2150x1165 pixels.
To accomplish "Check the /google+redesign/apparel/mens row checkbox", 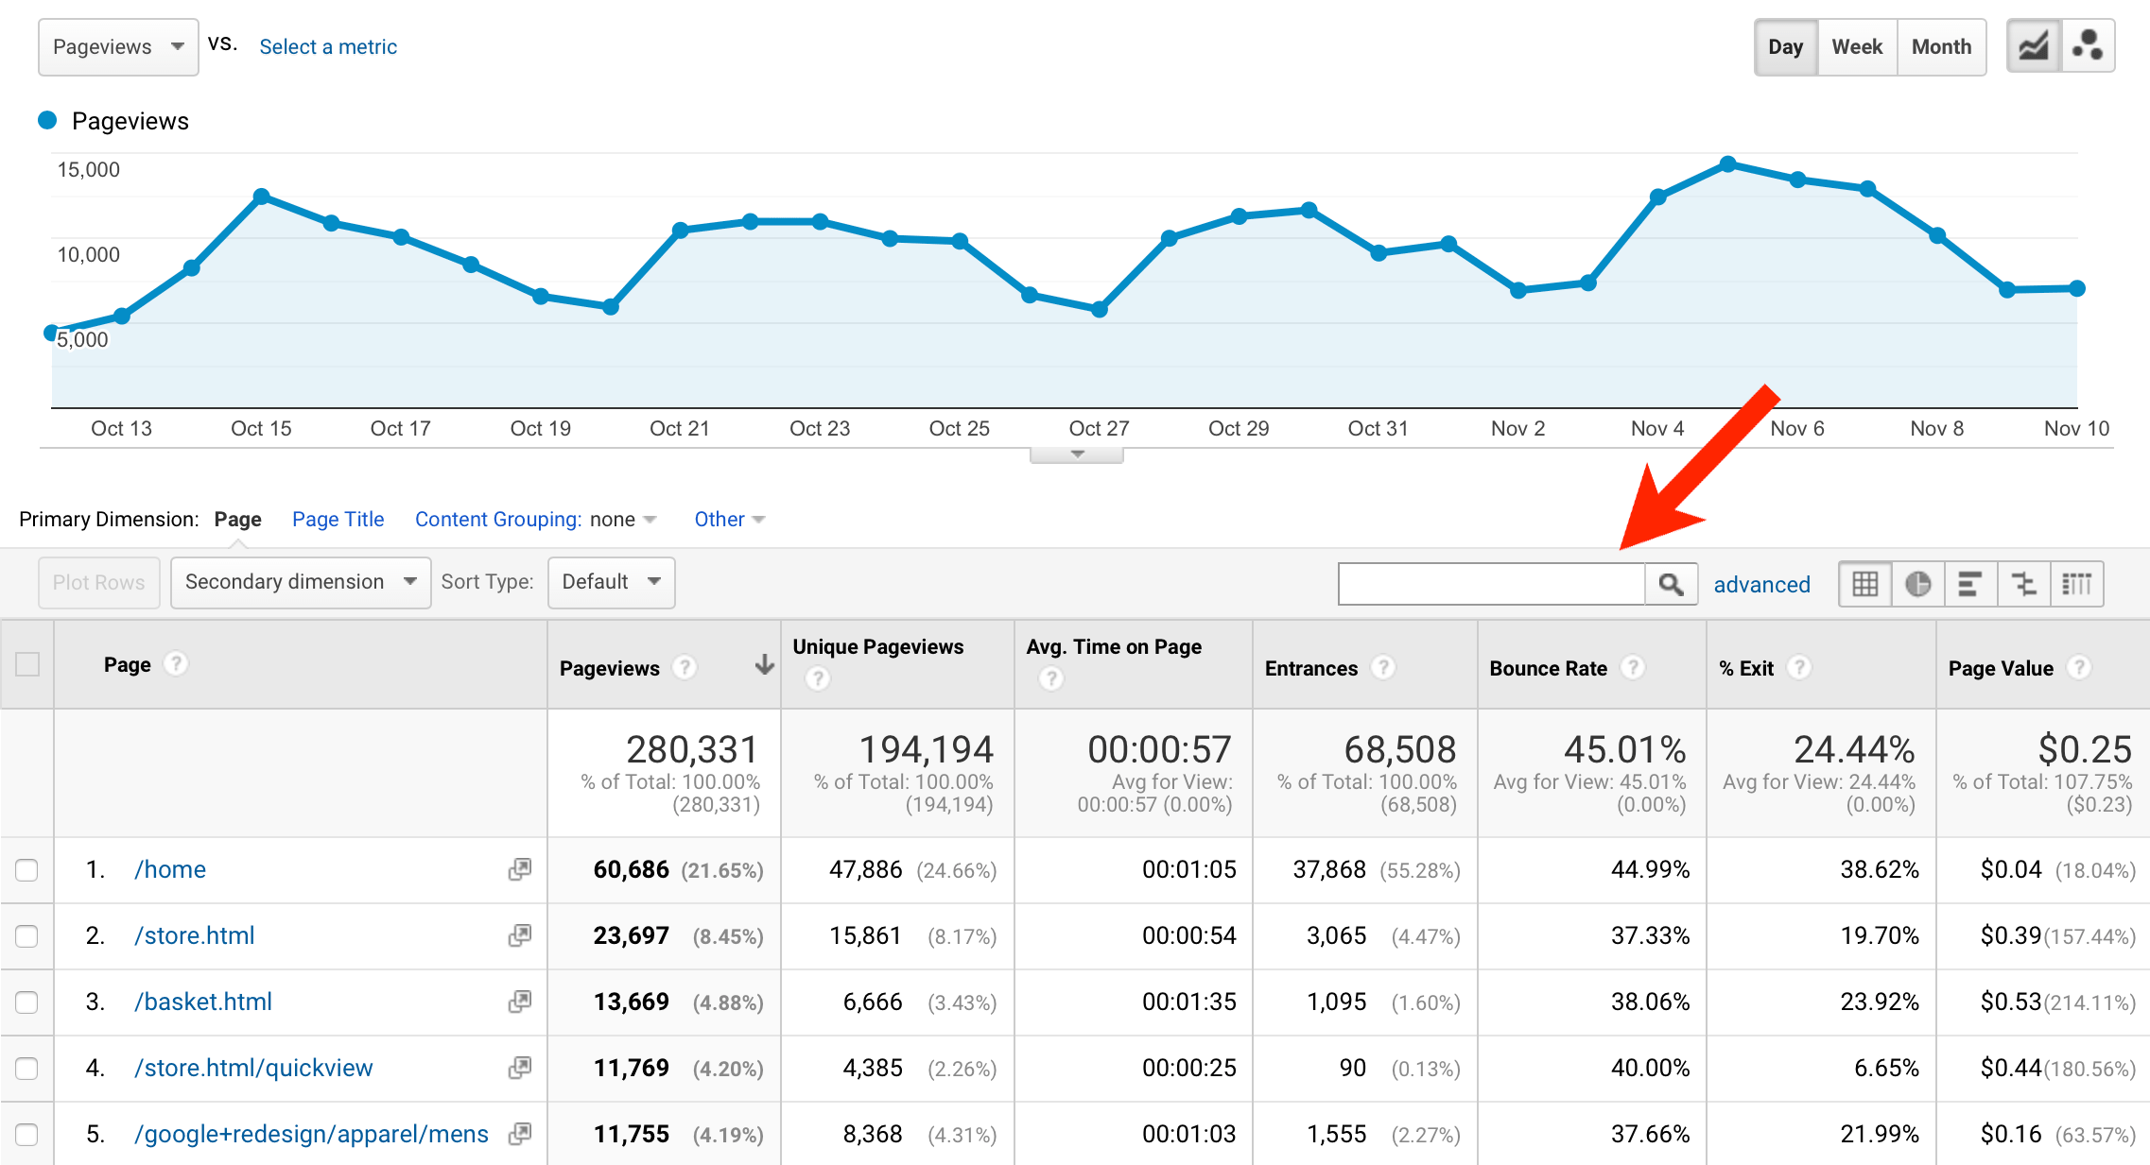I will 27,1135.
